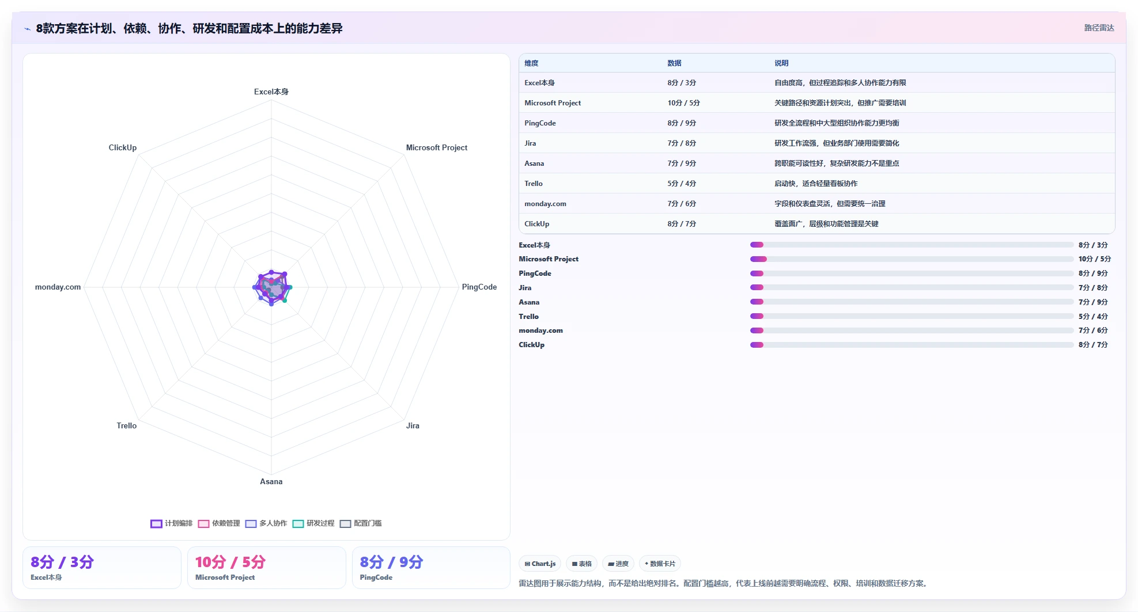Image resolution: width=1138 pixels, height=612 pixels.
Task: Open the Excel本身 8分 / 3分 data card
Action: pos(102,568)
